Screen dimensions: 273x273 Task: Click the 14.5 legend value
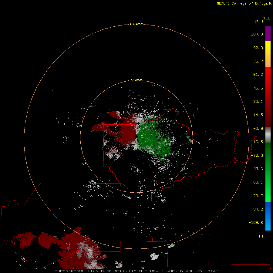258,115
